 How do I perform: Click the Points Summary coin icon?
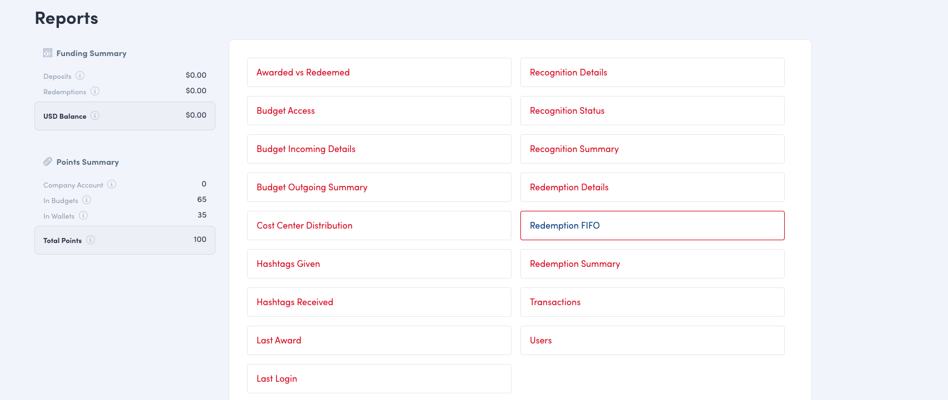(x=48, y=162)
